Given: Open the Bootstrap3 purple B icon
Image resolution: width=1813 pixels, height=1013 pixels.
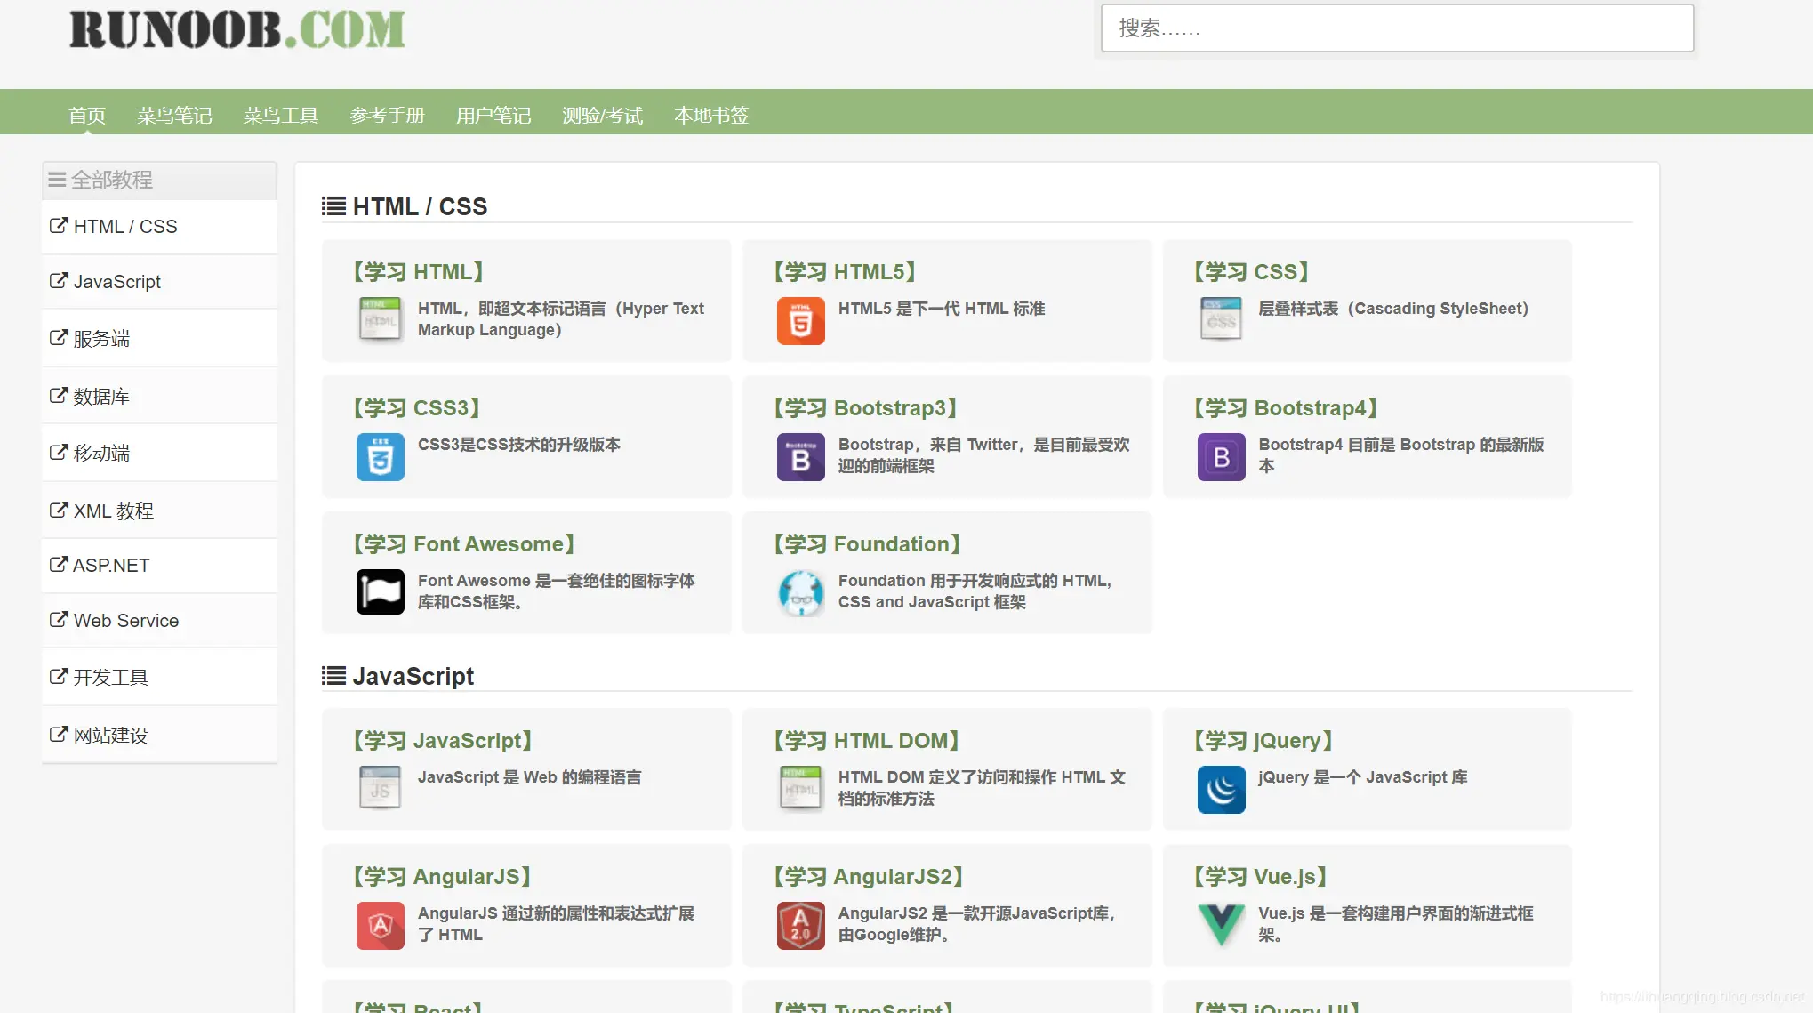Looking at the screenshot, I should pyautogui.click(x=800, y=457).
